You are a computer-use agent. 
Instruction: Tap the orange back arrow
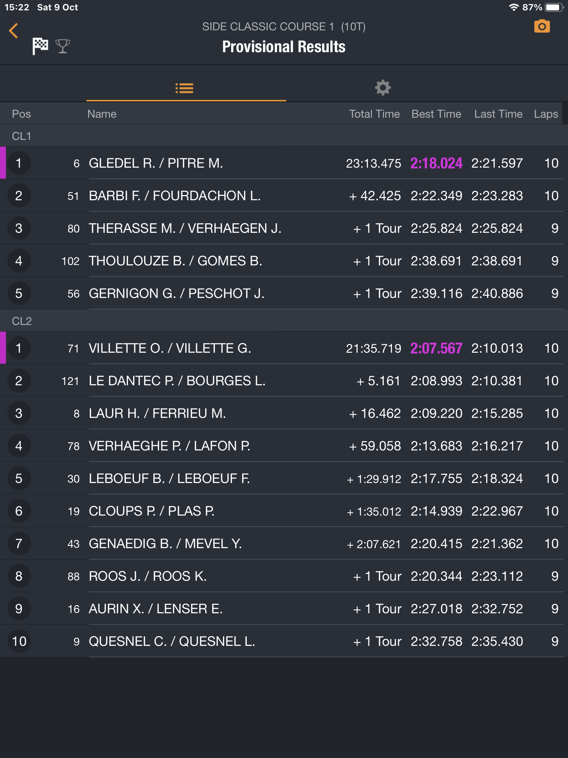tap(13, 31)
